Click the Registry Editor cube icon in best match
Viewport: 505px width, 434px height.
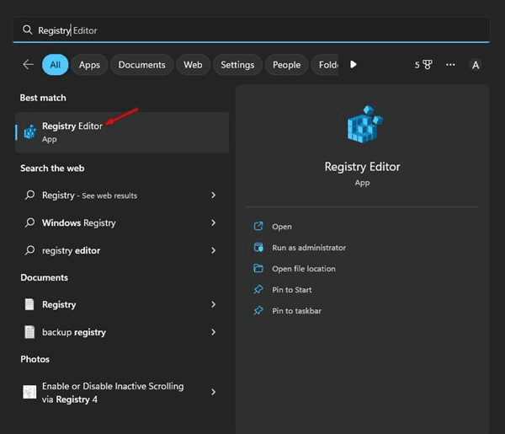coord(30,131)
